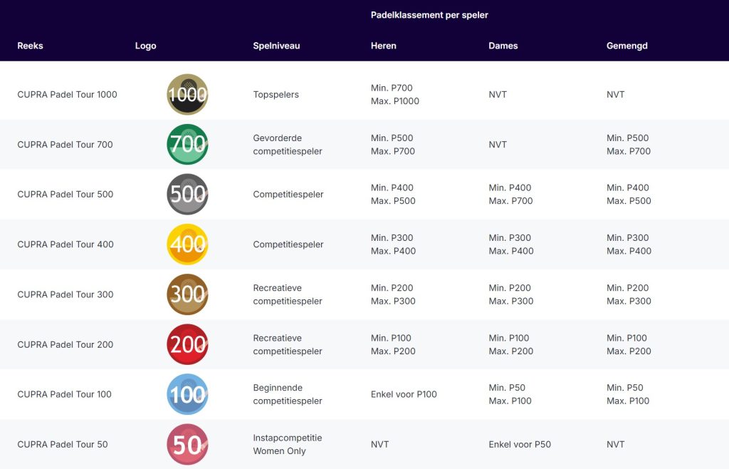The width and height of the screenshot is (729, 469).
Task: Click the CUPRA Padel Tour 200 row name
Action: pos(65,344)
